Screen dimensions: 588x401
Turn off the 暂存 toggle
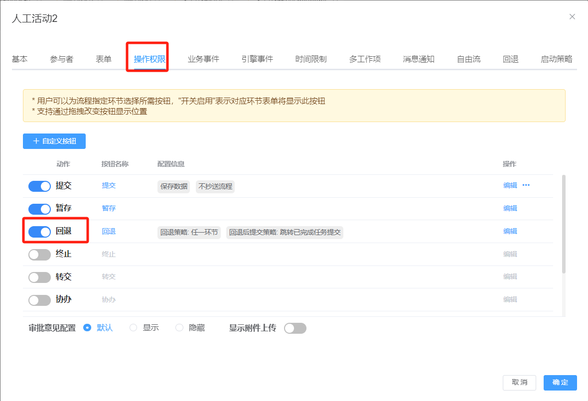(x=39, y=209)
